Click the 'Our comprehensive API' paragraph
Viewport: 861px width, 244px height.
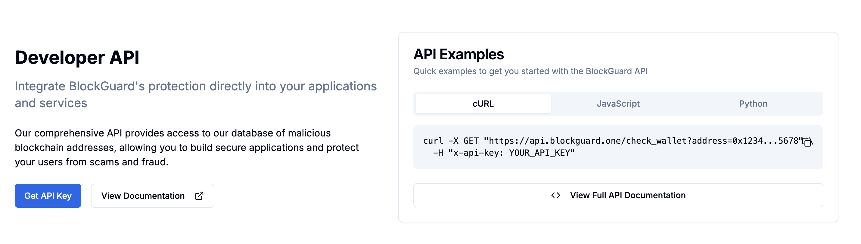tap(187, 147)
